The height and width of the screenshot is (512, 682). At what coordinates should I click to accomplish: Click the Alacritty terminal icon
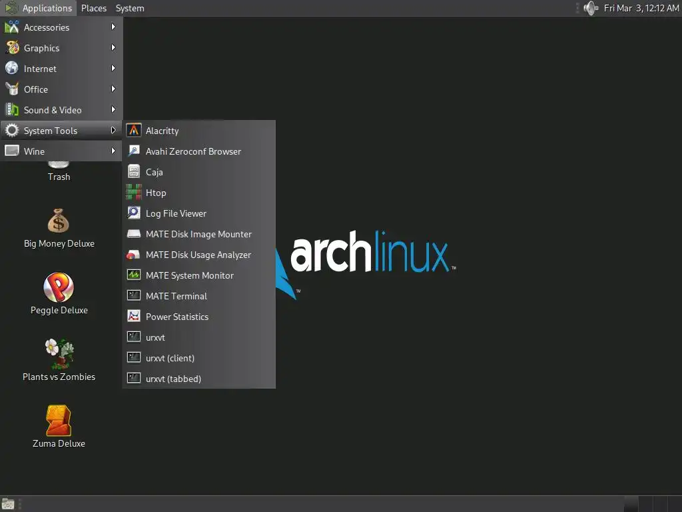[x=133, y=130]
